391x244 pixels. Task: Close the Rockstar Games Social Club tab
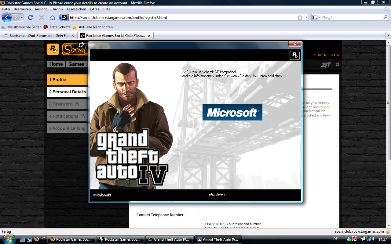[x=149, y=36]
